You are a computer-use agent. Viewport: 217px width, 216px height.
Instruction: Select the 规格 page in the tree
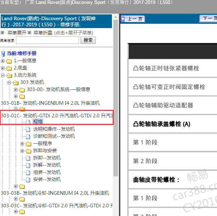click(x=38, y=122)
